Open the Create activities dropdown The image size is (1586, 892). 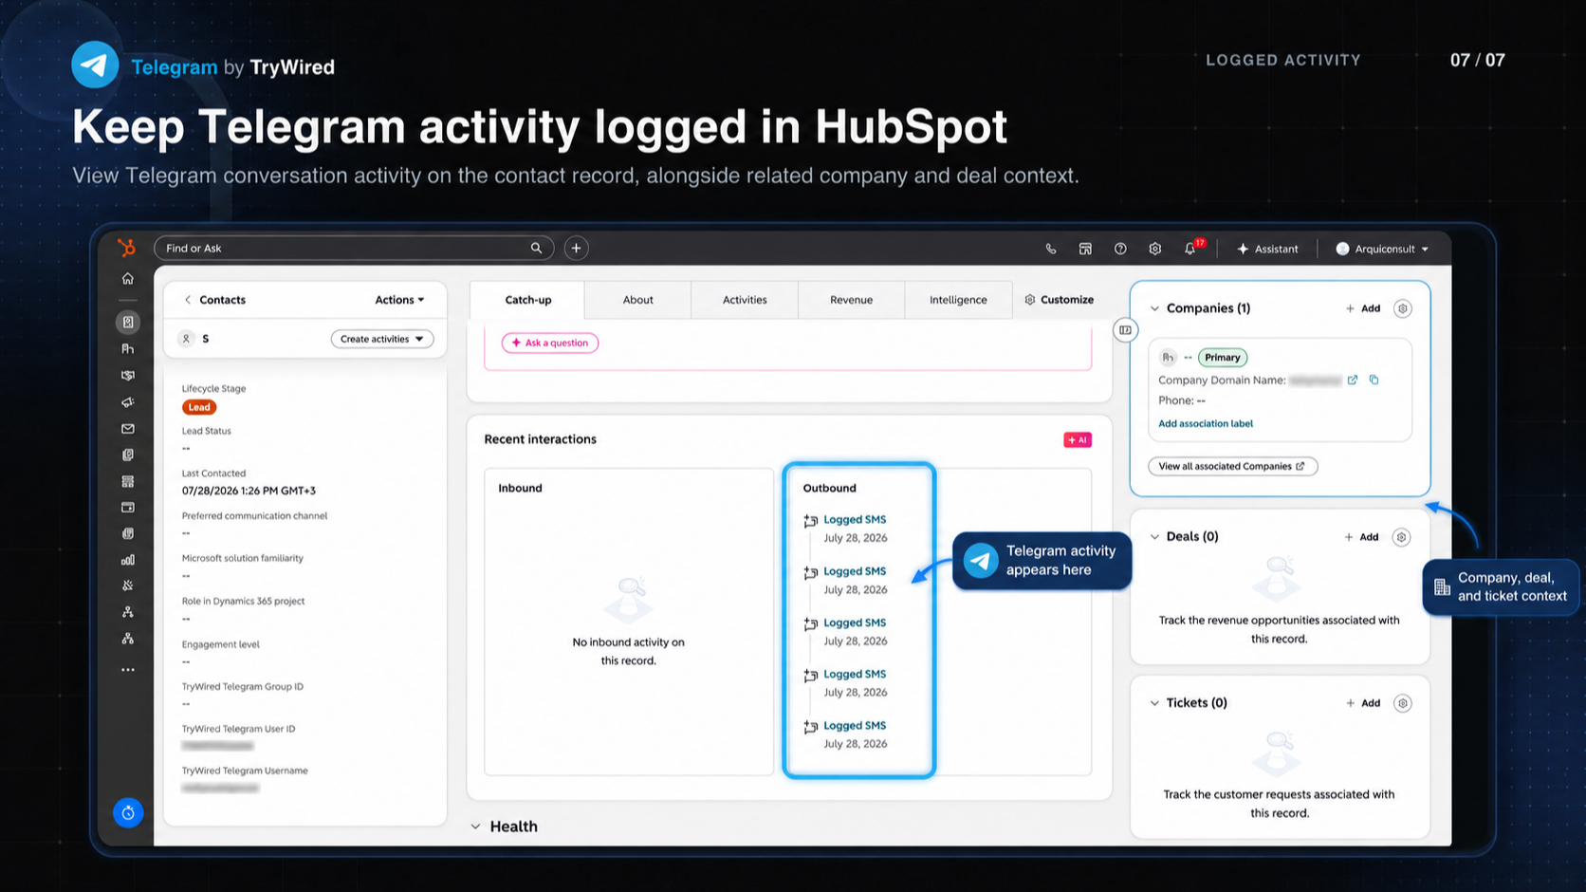(x=382, y=339)
